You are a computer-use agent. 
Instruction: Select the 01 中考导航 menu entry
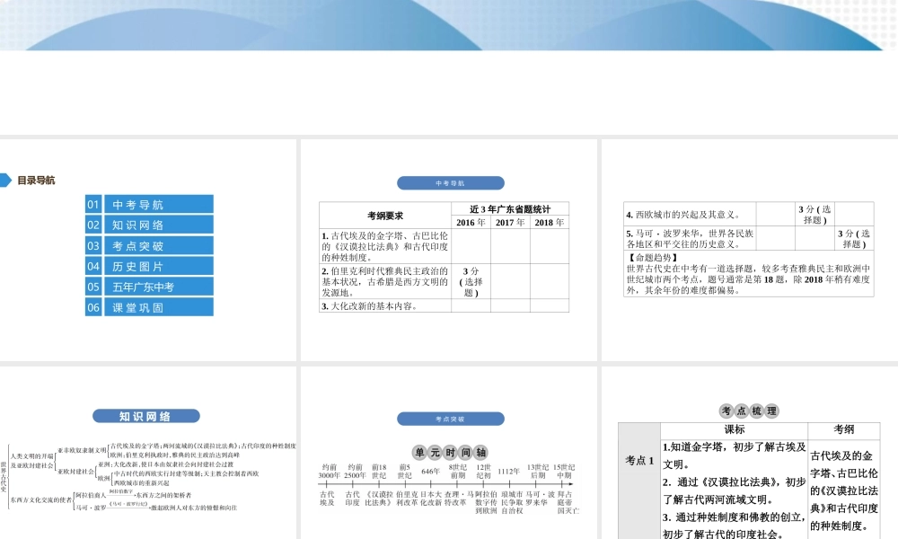[x=149, y=205]
